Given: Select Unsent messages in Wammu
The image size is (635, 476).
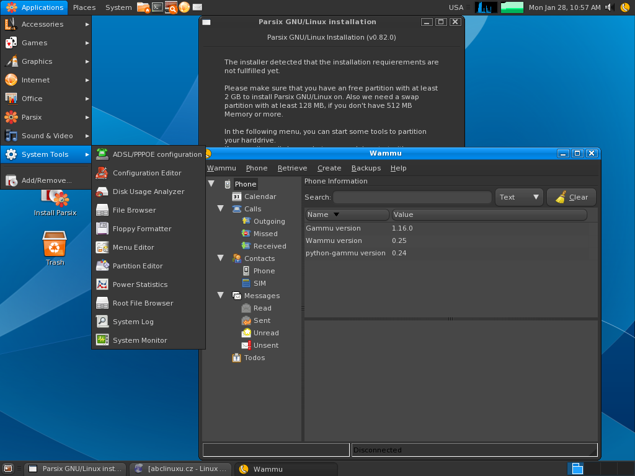Looking at the screenshot, I should tap(266, 345).
